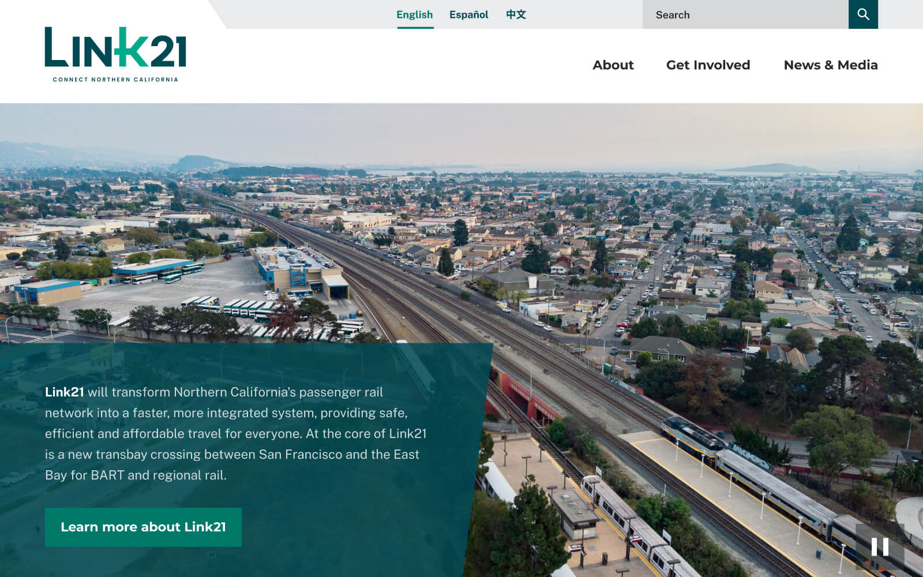The image size is (923, 577).
Task: Pause the hero background video
Action: pos(879,546)
